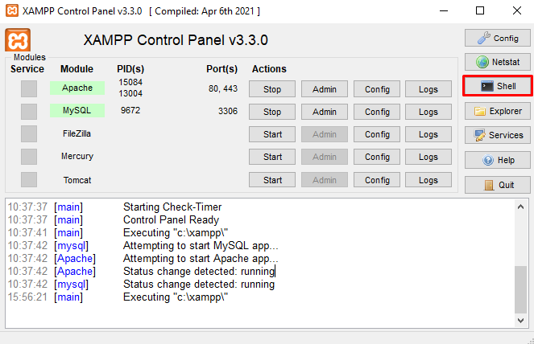Toggle Apache service checkbox
This screenshot has width=534, height=344.
click(29, 89)
